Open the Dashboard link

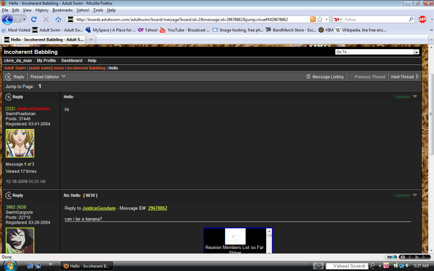click(72, 61)
